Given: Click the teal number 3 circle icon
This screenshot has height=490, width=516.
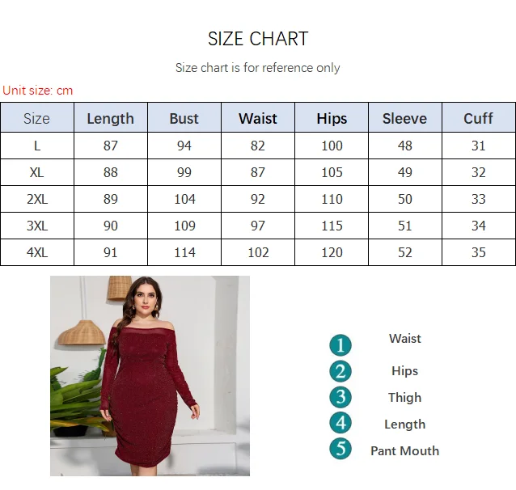Looking at the screenshot, I should click(340, 397).
